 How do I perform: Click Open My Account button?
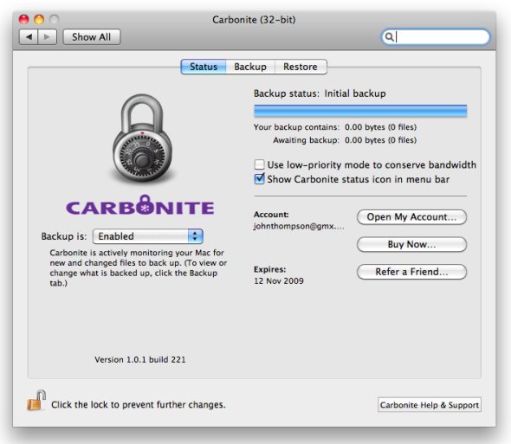point(412,217)
